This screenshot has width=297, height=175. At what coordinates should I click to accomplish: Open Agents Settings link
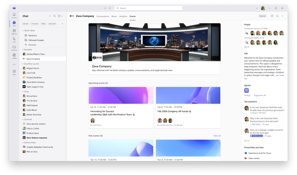point(247,95)
